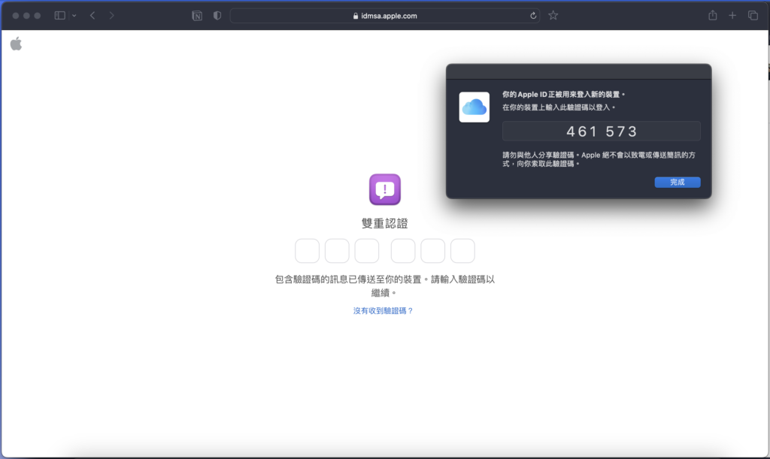Open the Share menu
The image size is (770, 459).
pyautogui.click(x=713, y=15)
